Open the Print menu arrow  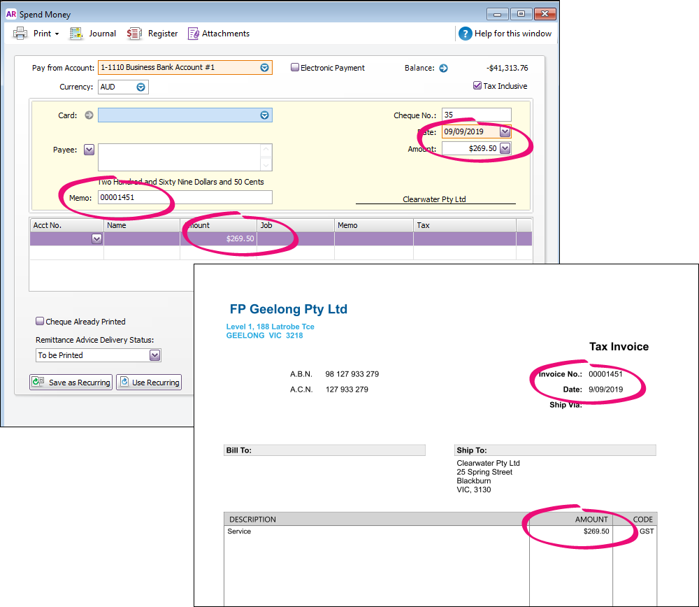pyautogui.click(x=57, y=34)
